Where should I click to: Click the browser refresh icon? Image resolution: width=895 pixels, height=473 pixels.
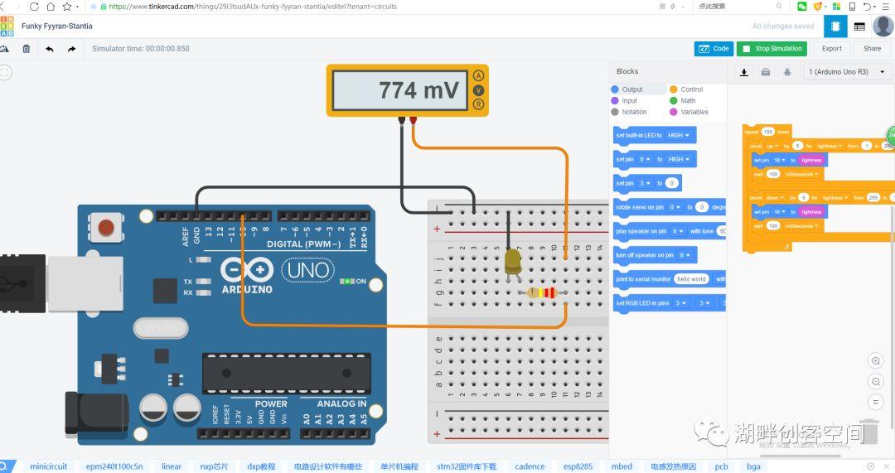point(34,7)
